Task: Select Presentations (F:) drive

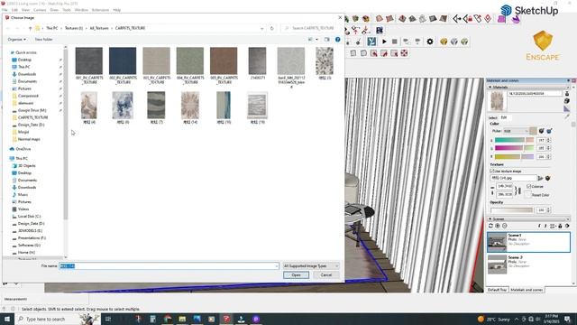Action: [x=32, y=238]
